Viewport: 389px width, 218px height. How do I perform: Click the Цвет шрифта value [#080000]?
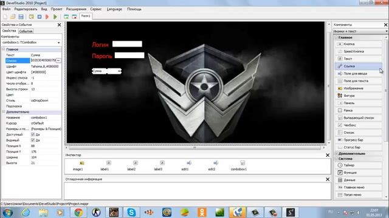coord(38,72)
